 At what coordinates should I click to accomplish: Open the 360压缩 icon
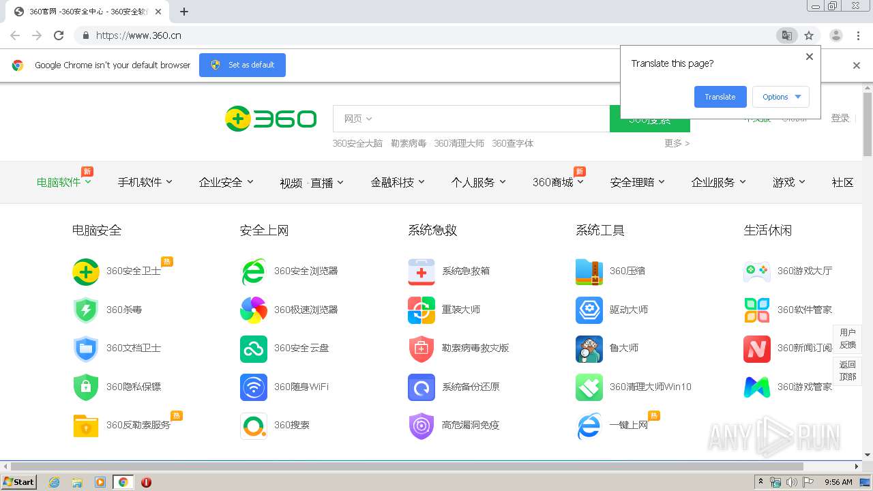pos(589,271)
